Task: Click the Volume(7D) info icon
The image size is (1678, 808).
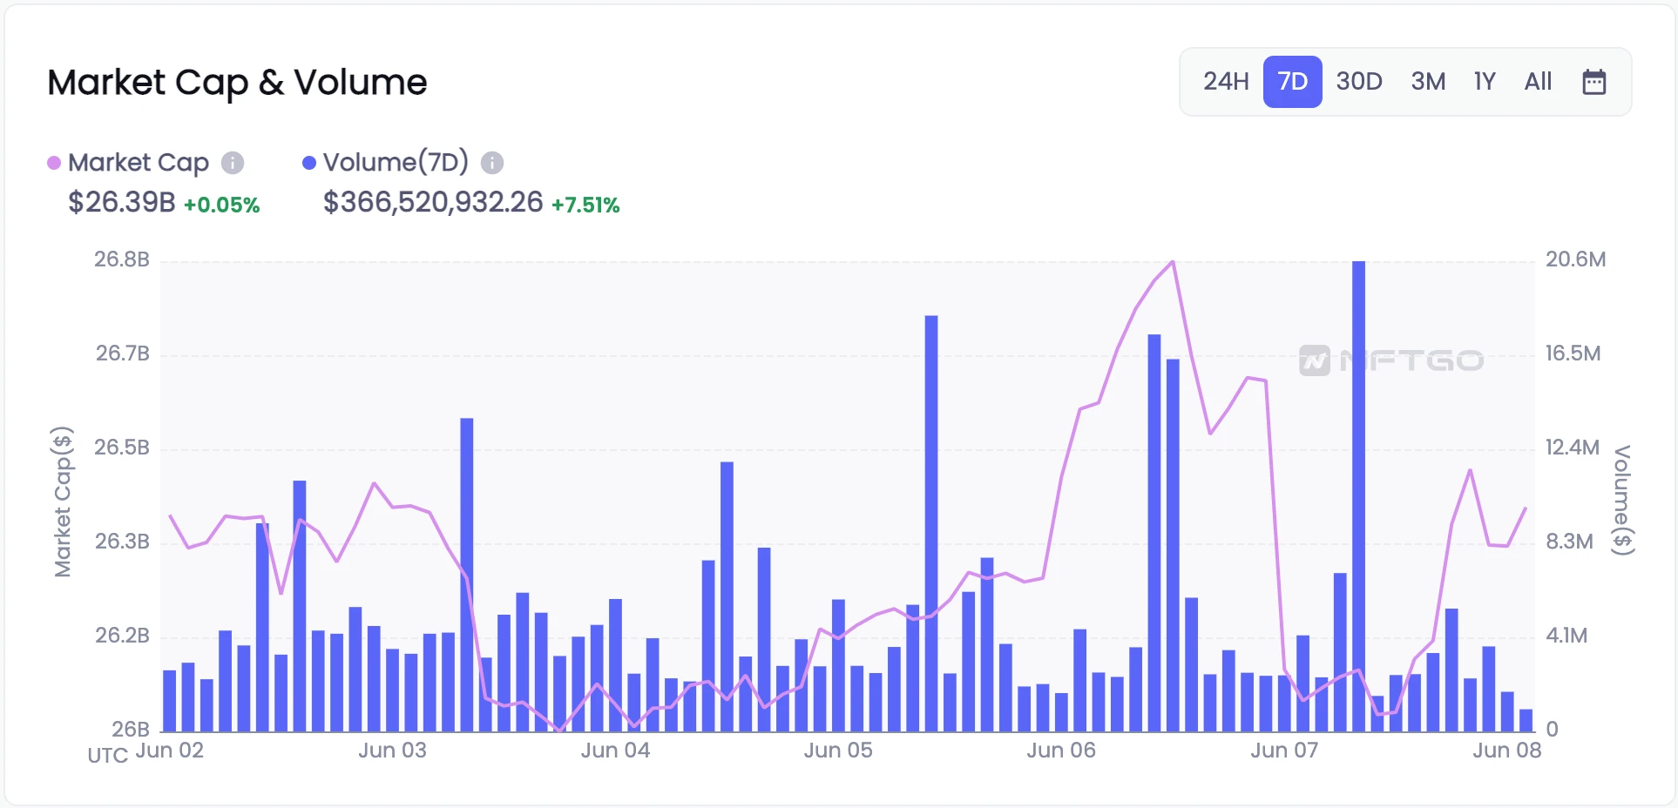Action: [492, 163]
